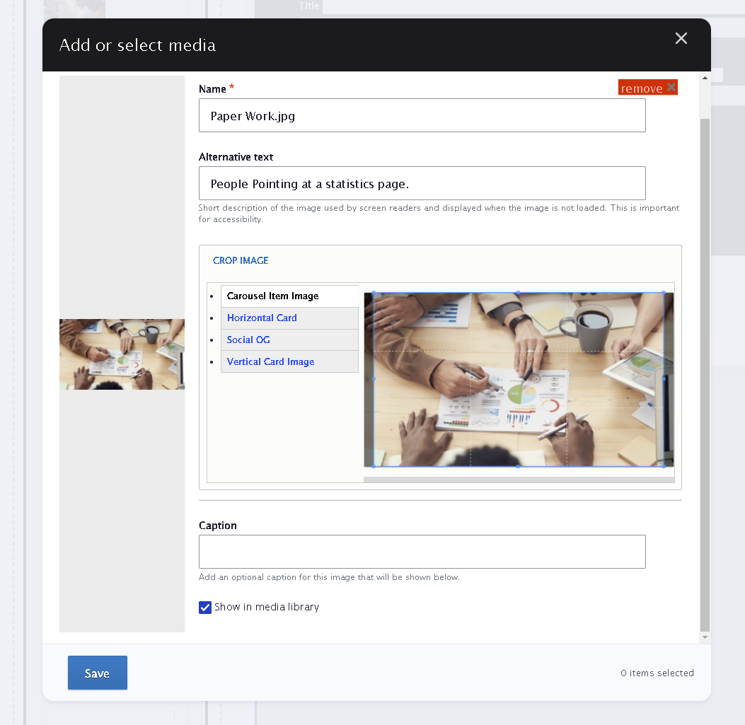Click the accessibility description help text
Screen dimensions: 745x725
439,214
